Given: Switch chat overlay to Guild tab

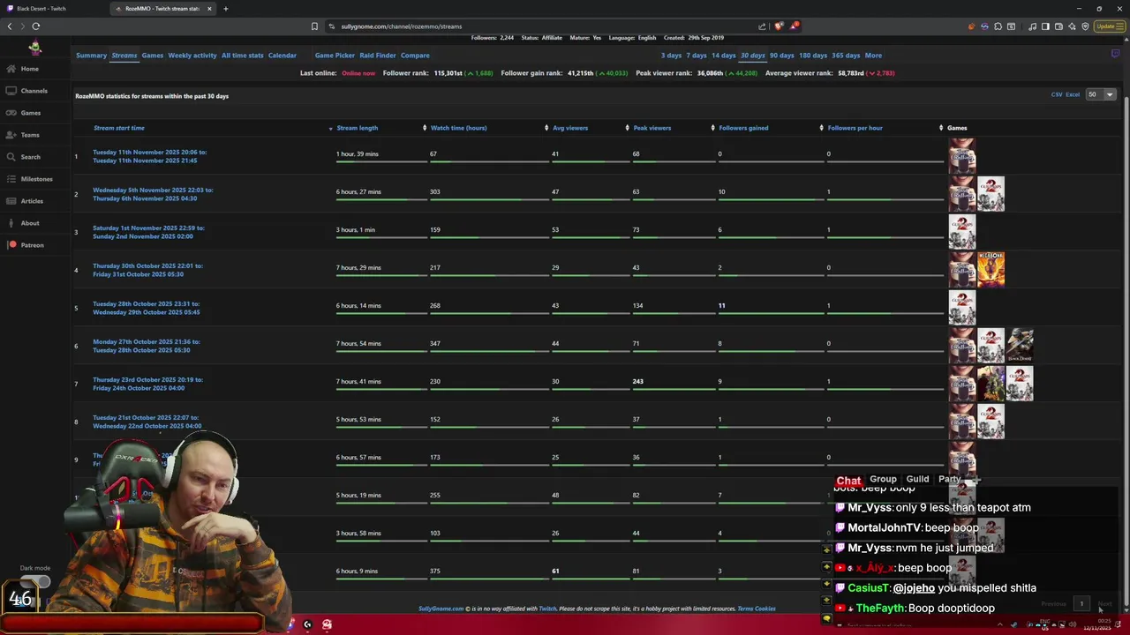Looking at the screenshot, I should click(x=917, y=480).
